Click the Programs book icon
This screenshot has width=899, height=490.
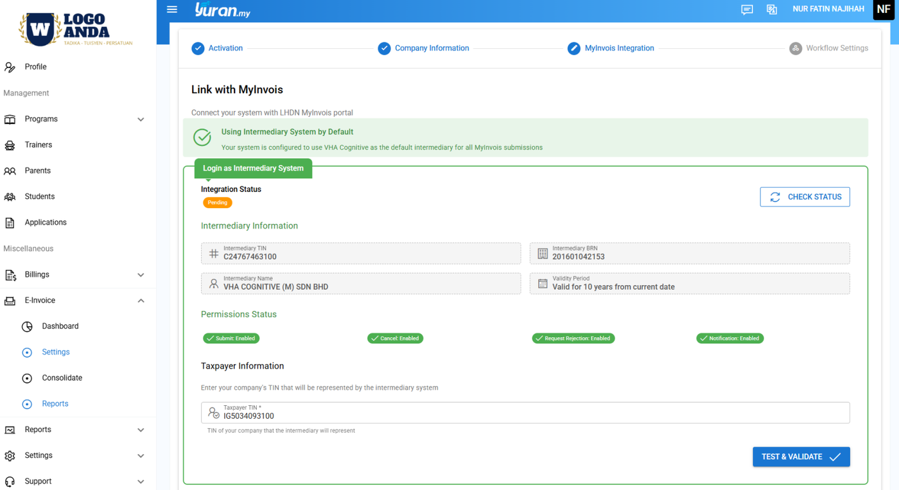(10, 119)
